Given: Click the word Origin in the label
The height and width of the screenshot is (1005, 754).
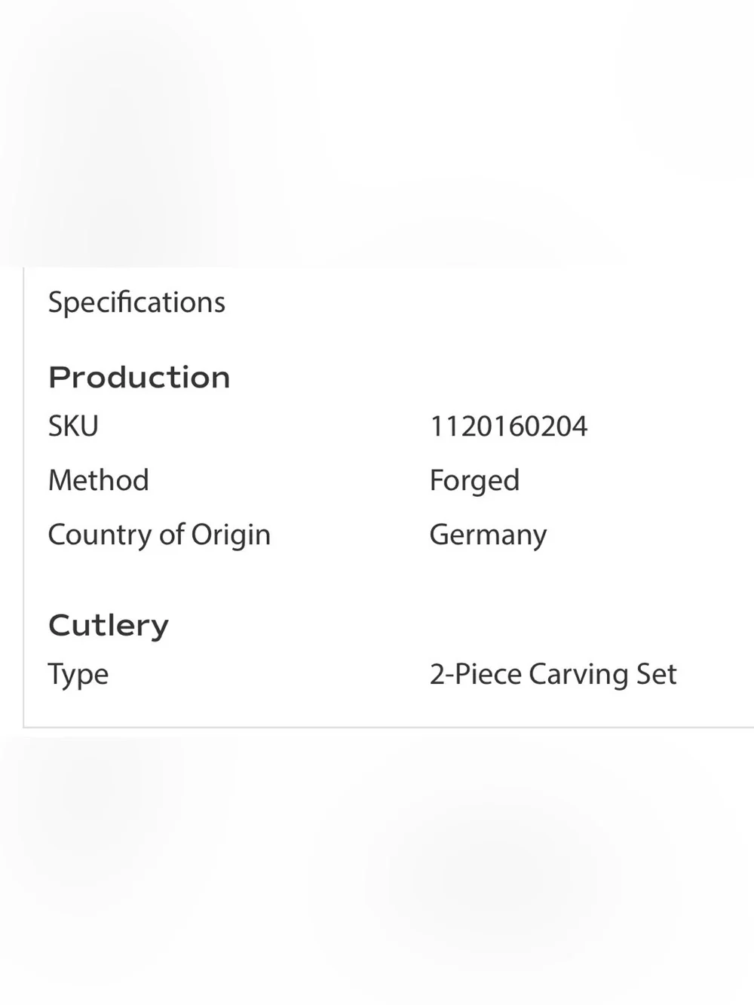Looking at the screenshot, I should (231, 535).
